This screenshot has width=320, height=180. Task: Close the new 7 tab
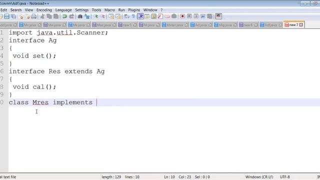click(x=301, y=25)
